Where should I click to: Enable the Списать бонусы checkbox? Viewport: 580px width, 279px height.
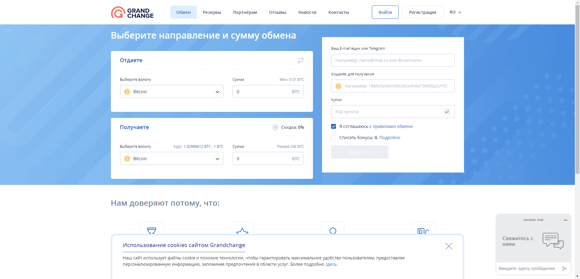[333, 138]
